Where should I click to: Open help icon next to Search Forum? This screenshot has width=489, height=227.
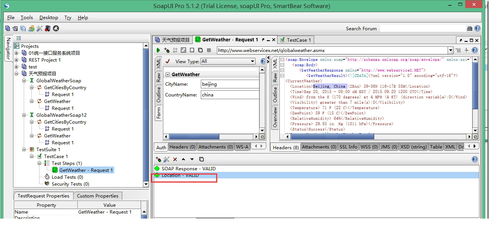tap(478, 28)
